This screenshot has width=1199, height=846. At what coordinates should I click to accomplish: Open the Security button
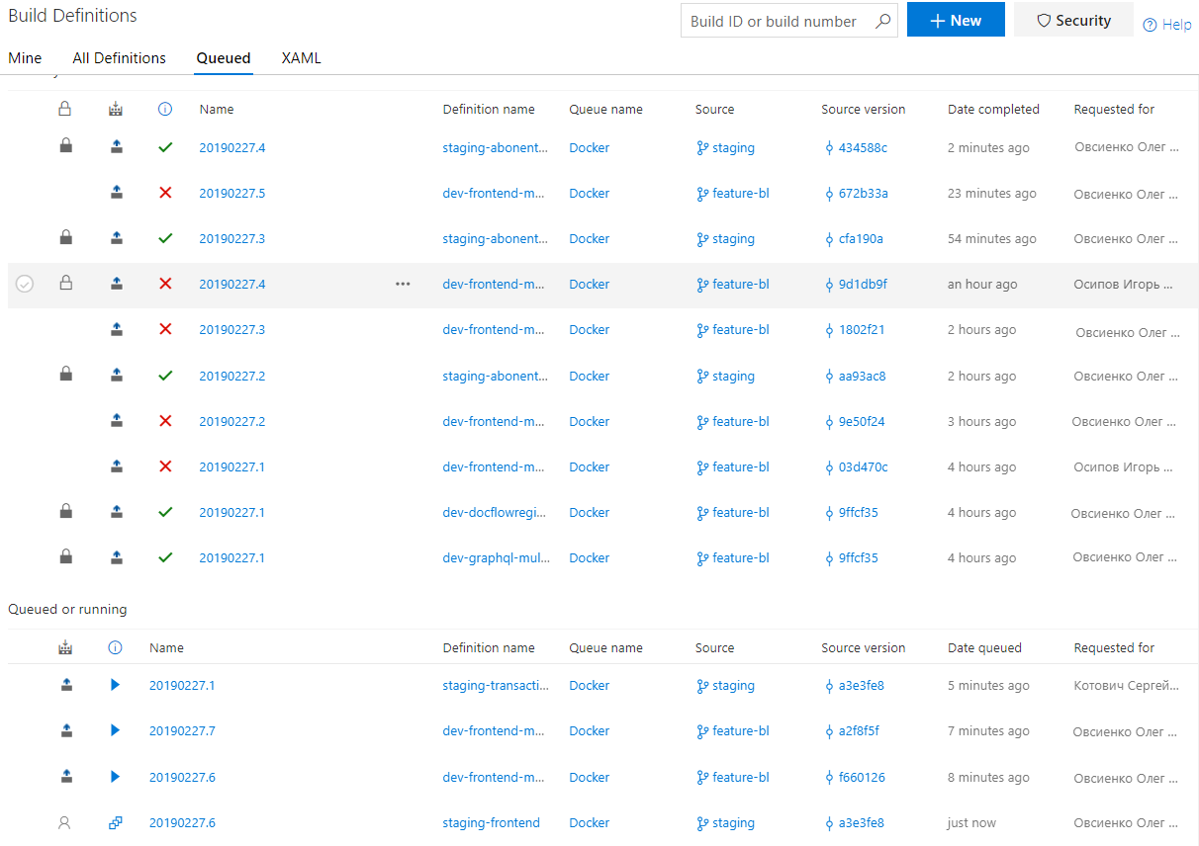click(1073, 20)
